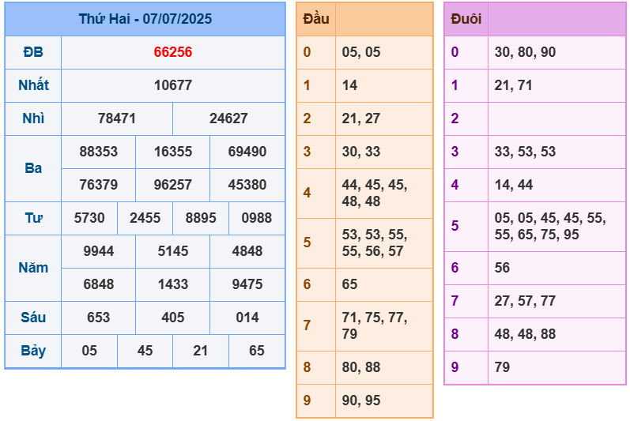
Task: Click second prize number 78471
Action: [x=116, y=118]
